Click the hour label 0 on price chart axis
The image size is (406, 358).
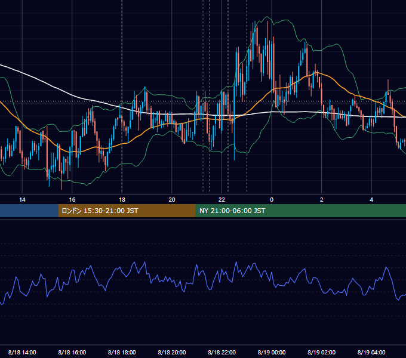[272, 200]
